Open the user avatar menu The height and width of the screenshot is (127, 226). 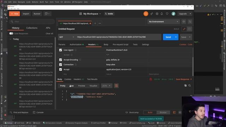(x=173, y=14)
